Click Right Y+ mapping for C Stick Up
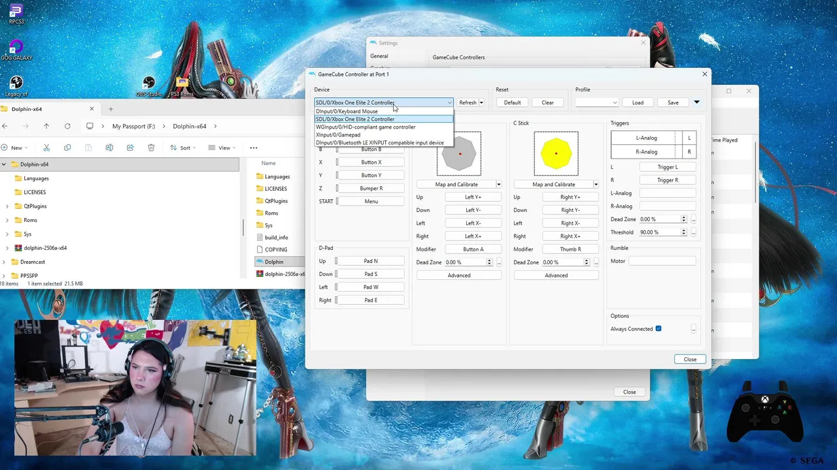 570,197
